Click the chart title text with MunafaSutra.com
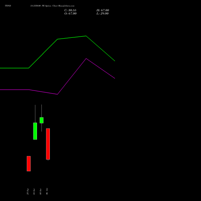The image size is (201, 201). 52,6
